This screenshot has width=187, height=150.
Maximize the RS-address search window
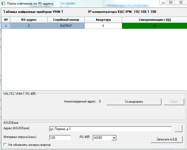(171, 2)
